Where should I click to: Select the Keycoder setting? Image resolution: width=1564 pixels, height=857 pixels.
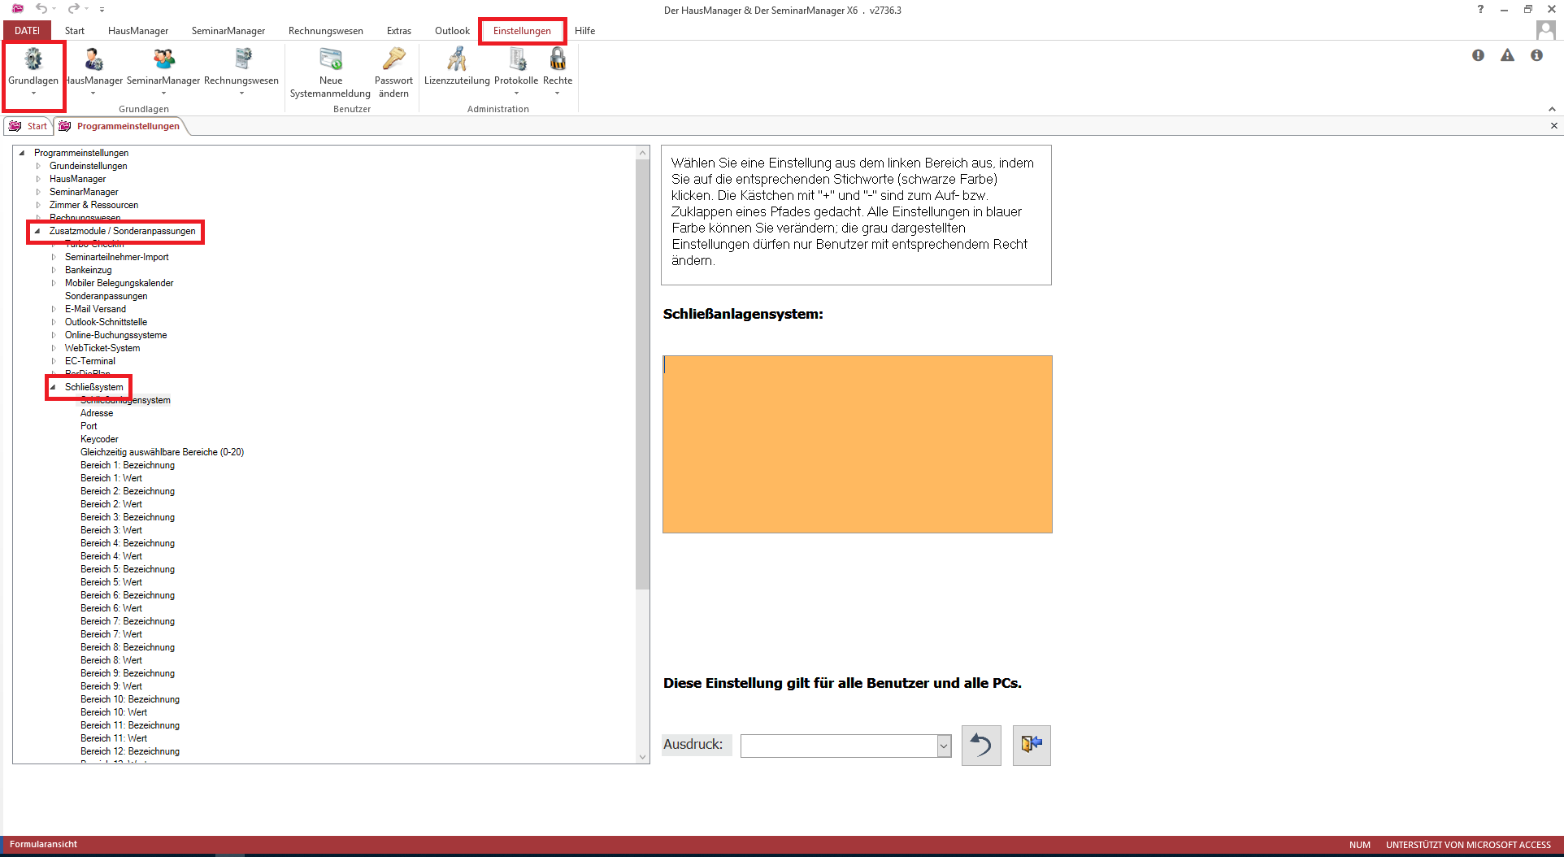[99, 439]
